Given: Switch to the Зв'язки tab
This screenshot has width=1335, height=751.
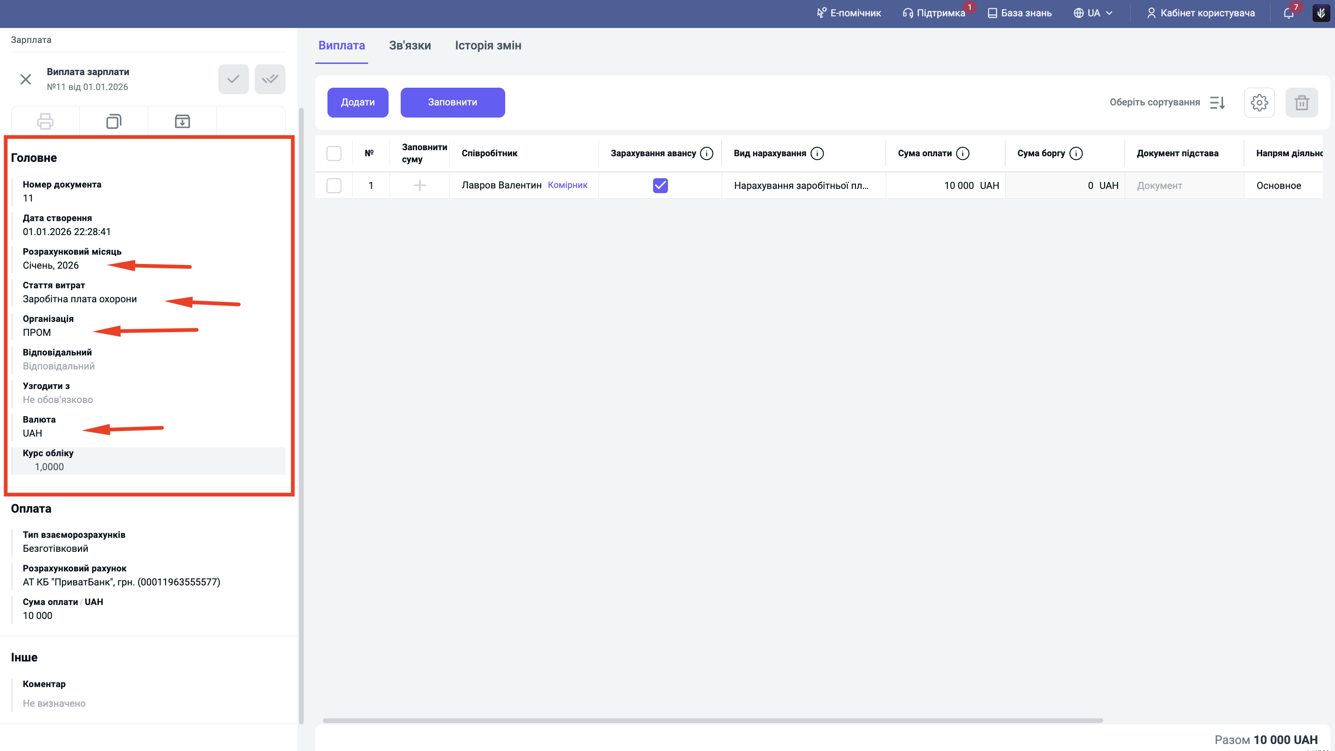Looking at the screenshot, I should tap(410, 46).
